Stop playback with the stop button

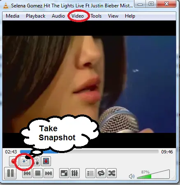pos(38,173)
